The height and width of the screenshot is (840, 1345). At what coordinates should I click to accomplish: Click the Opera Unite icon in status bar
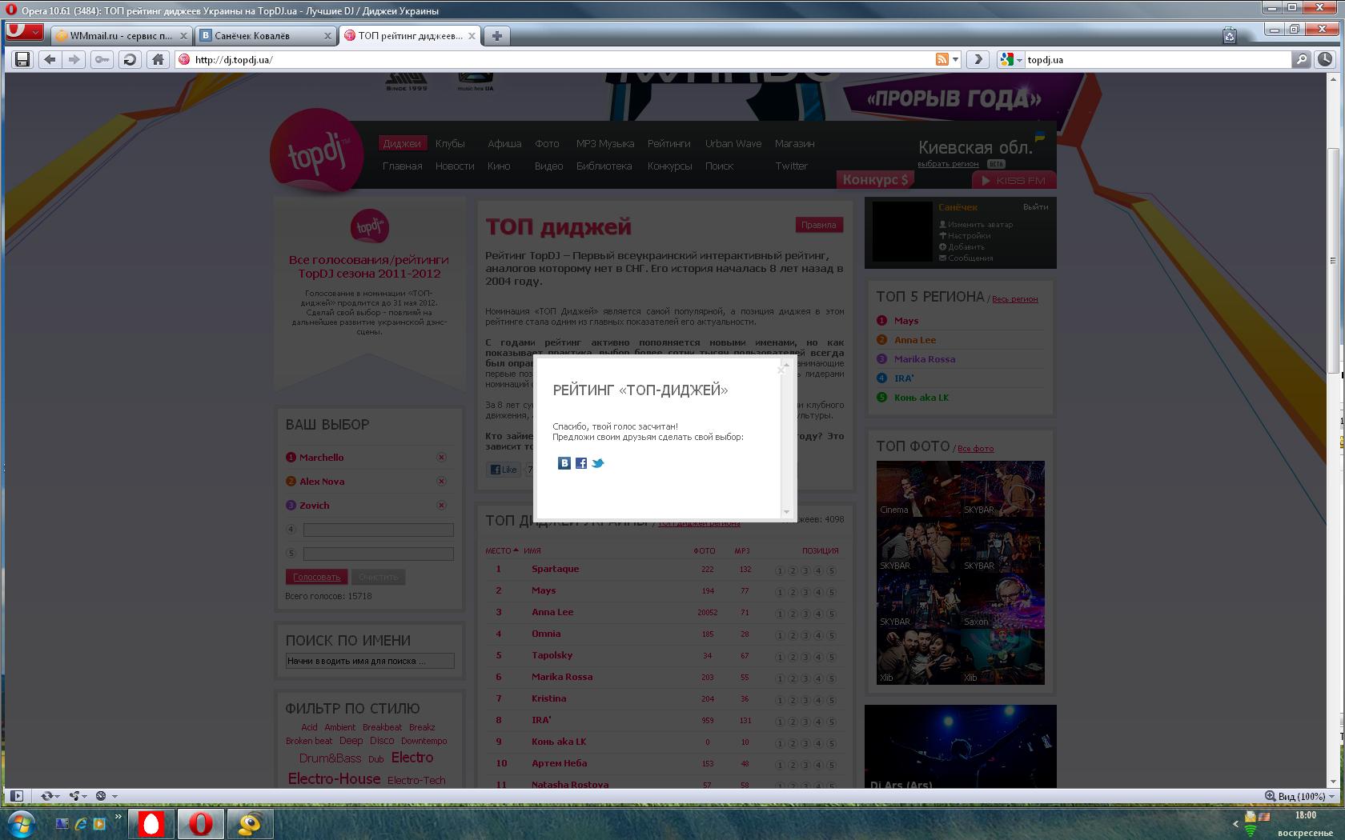[x=74, y=796]
